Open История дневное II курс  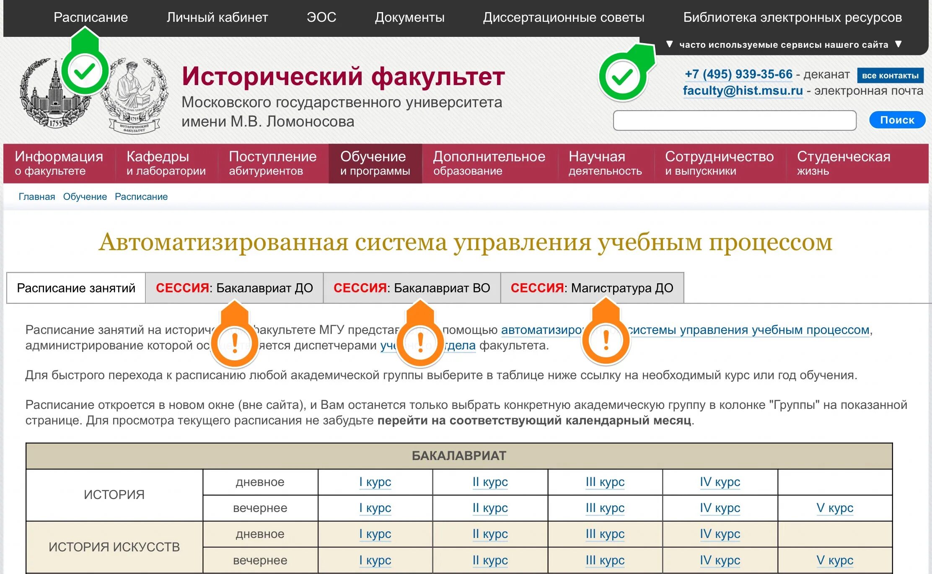pyautogui.click(x=490, y=482)
